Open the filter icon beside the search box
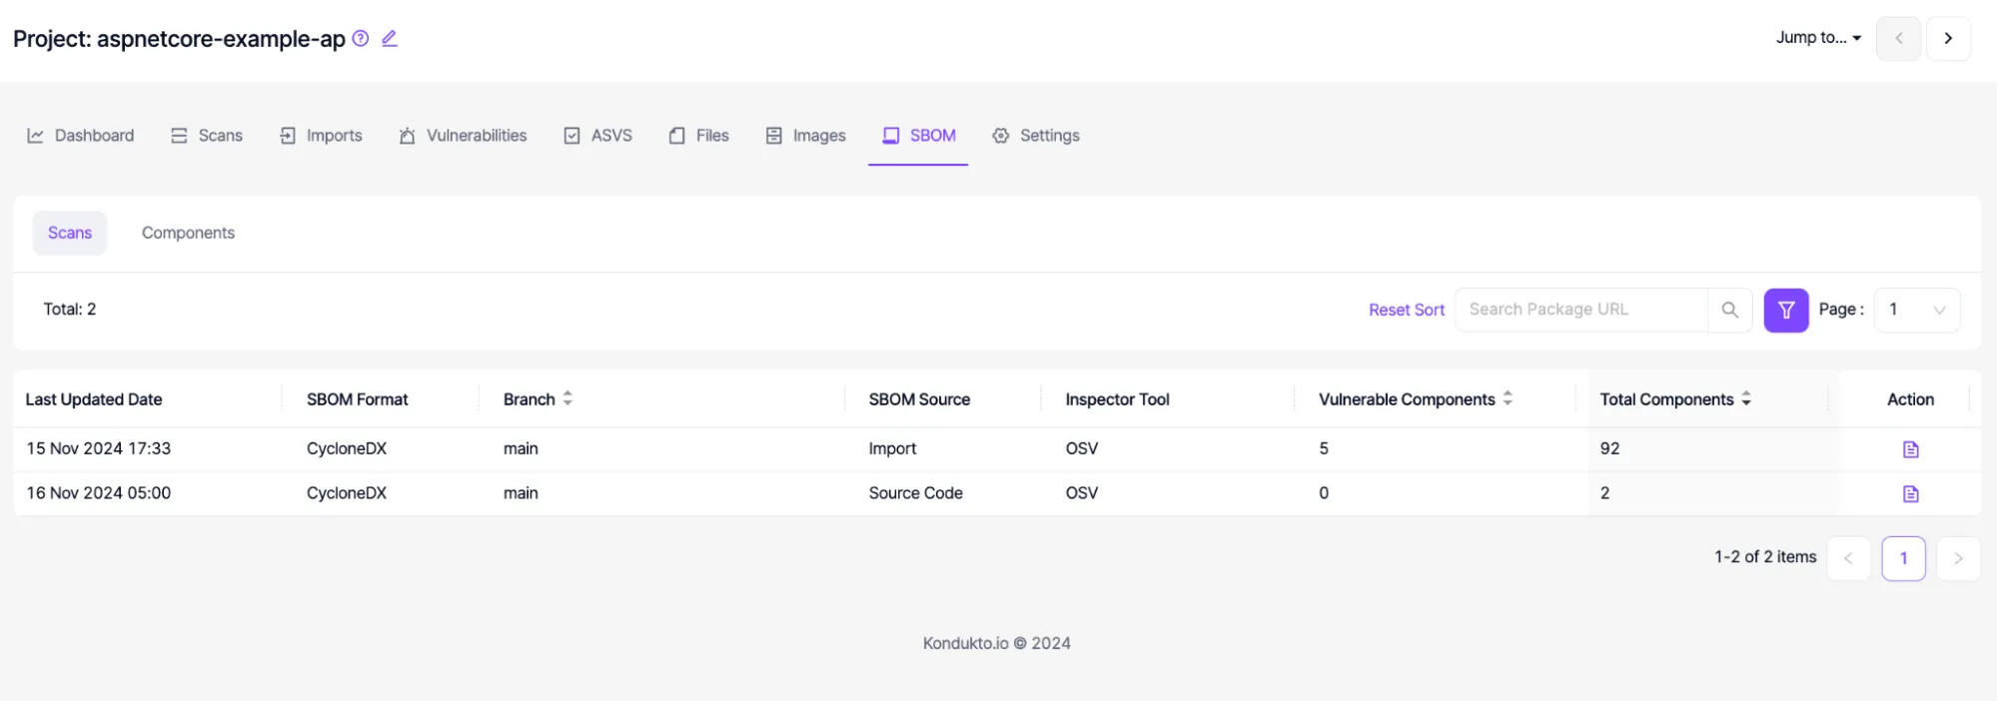 pyautogui.click(x=1785, y=310)
